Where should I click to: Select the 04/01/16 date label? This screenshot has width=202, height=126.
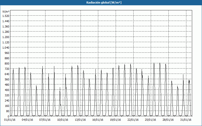28,120
